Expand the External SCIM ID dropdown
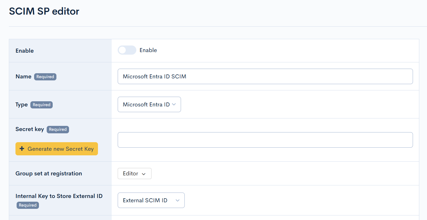 [x=151, y=200]
